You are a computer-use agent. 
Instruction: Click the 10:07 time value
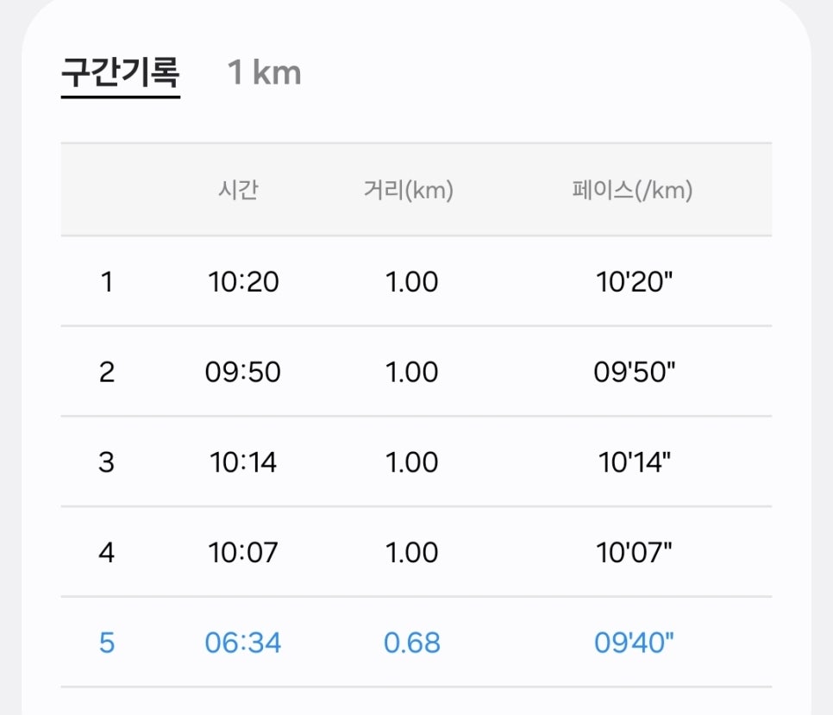(x=243, y=553)
